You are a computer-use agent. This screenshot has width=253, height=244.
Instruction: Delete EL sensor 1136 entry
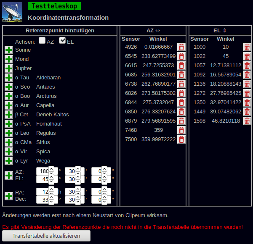[247, 84]
